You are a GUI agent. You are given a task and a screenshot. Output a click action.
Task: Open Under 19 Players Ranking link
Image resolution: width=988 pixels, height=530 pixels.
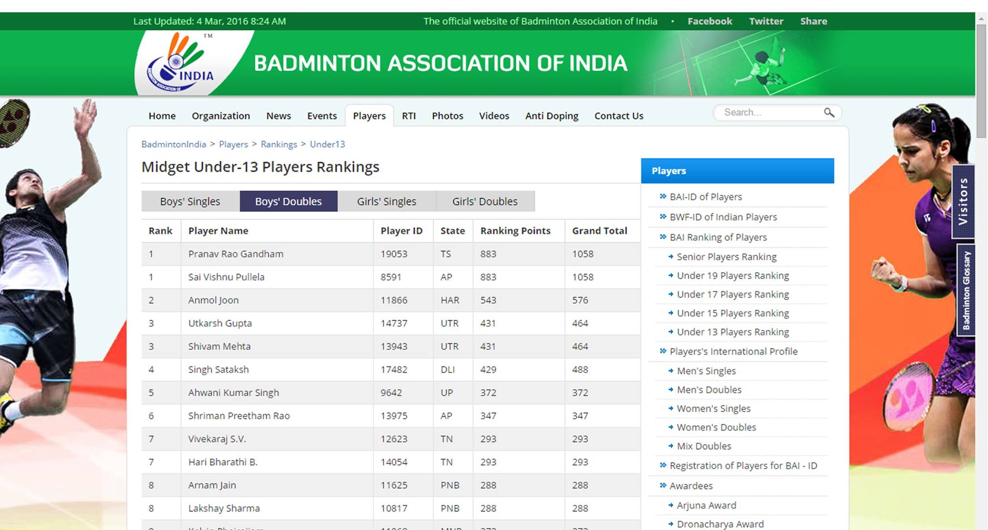pos(733,276)
